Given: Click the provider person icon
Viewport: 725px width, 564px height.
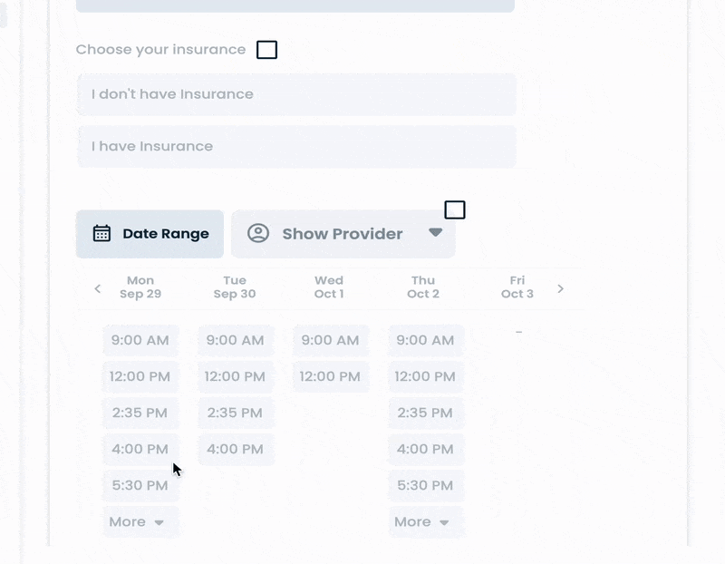Looking at the screenshot, I should click(x=258, y=233).
